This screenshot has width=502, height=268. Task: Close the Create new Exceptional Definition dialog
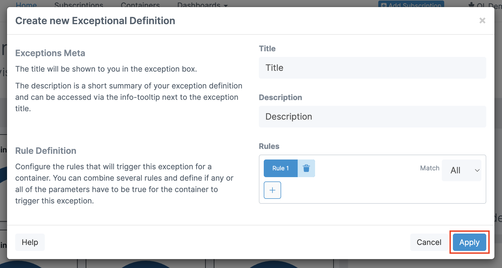point(482,21)
